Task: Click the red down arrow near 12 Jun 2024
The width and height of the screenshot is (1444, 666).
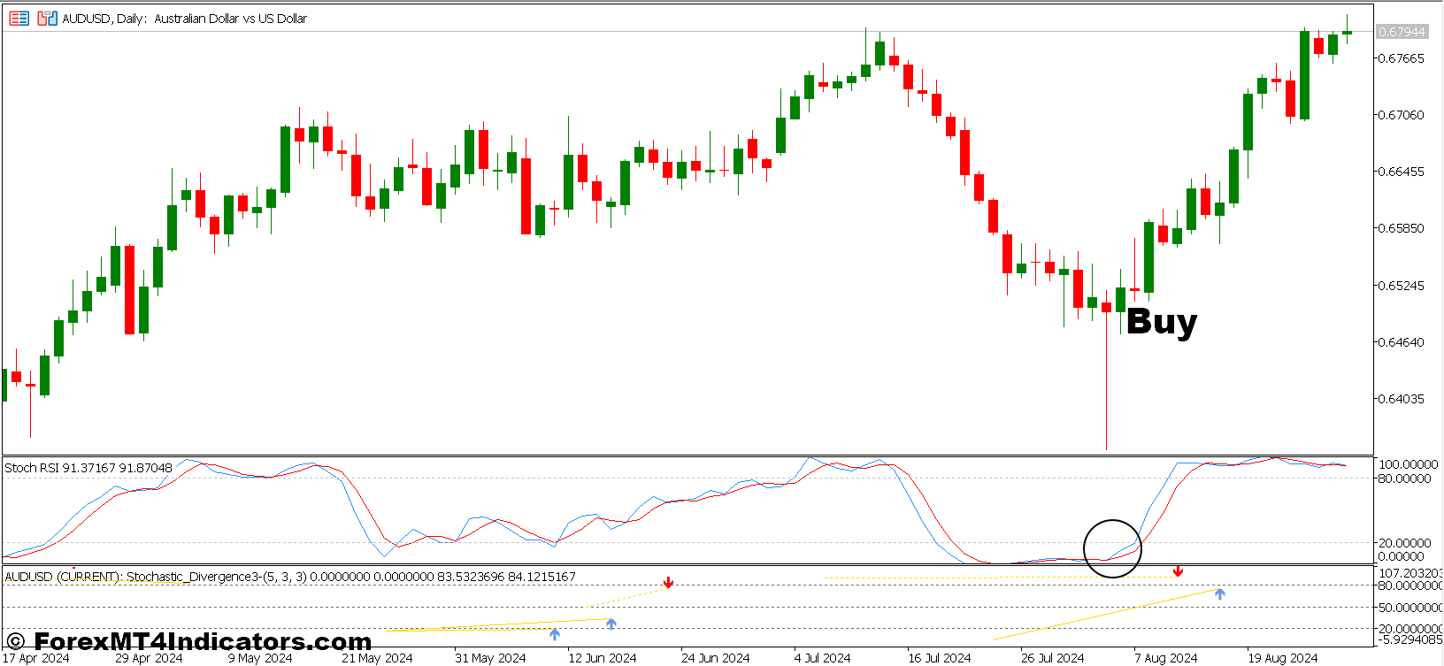Action: click(x=668, y=583)
